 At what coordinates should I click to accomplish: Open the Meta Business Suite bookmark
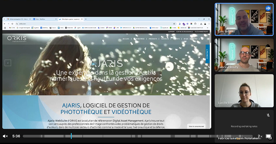pyautogui.click(x=89, y=28)
